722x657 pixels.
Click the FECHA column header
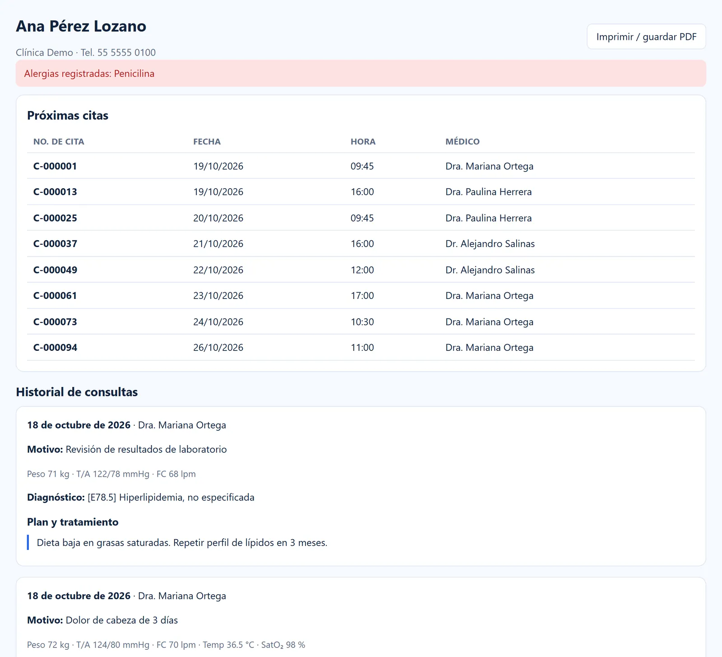tap(207, 142)
